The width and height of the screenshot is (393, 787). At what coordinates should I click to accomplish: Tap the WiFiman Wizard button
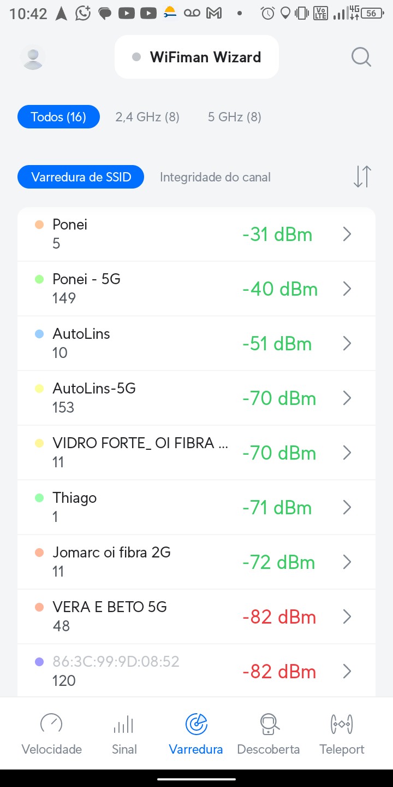(x=196, y=57)
